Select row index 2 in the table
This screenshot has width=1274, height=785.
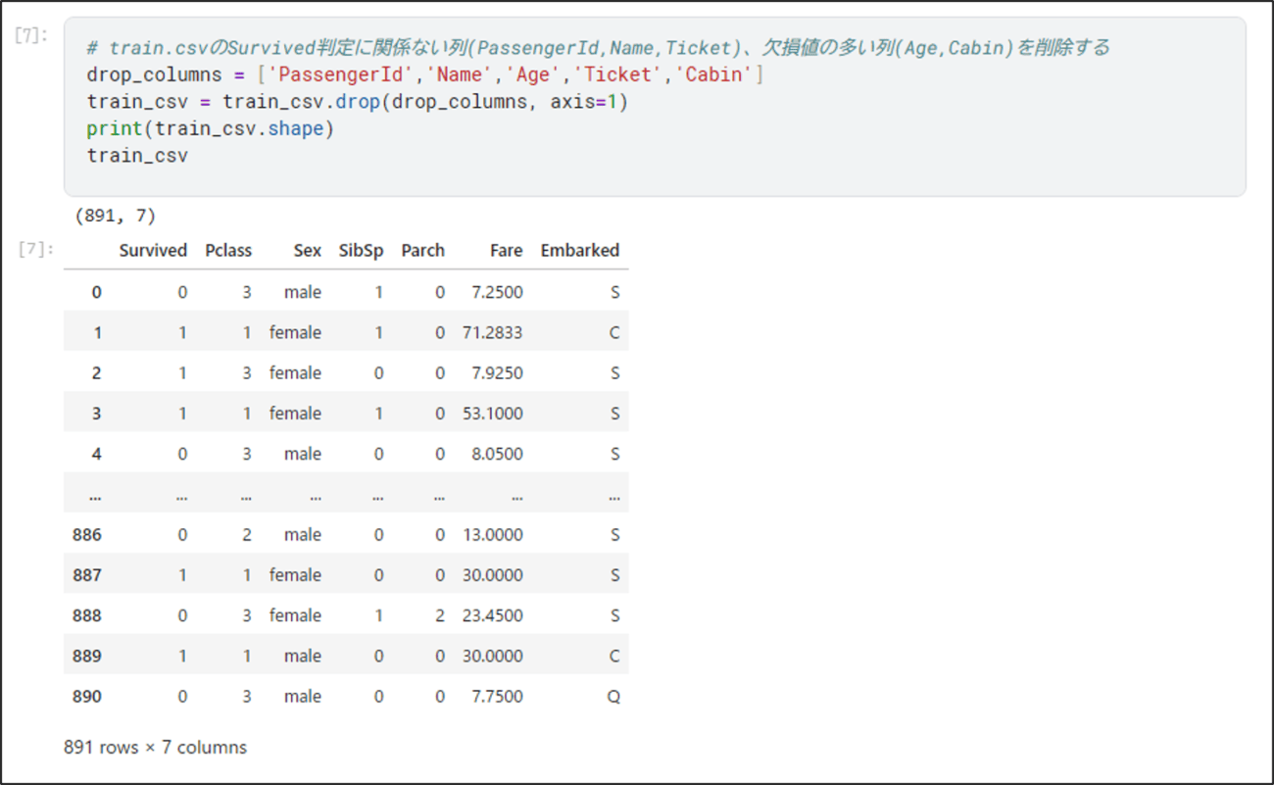96,372
